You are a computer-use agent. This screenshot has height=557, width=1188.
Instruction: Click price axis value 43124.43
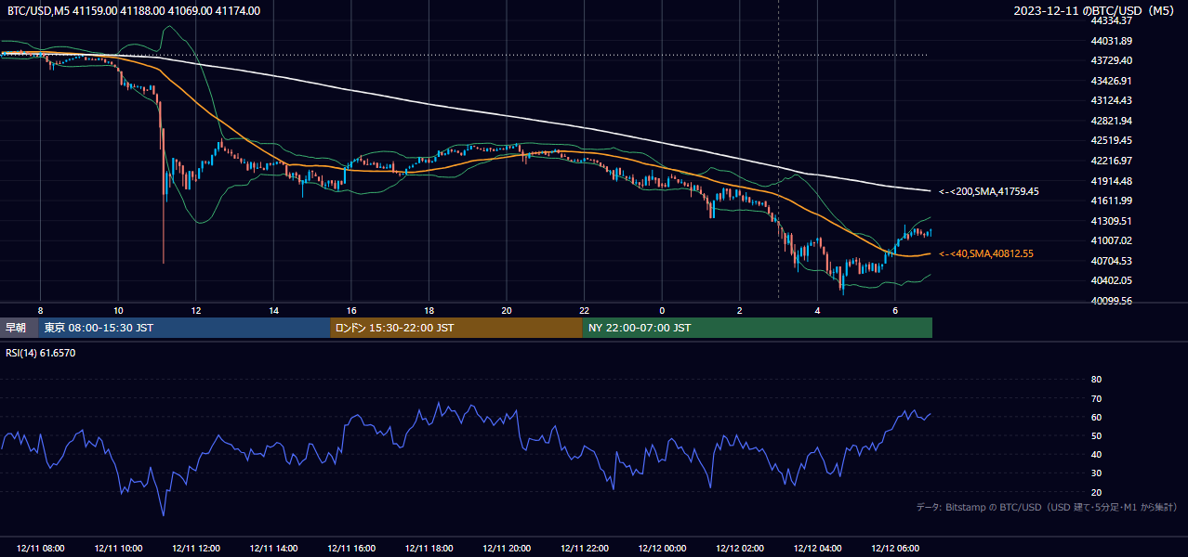(x=1111, y=100)
